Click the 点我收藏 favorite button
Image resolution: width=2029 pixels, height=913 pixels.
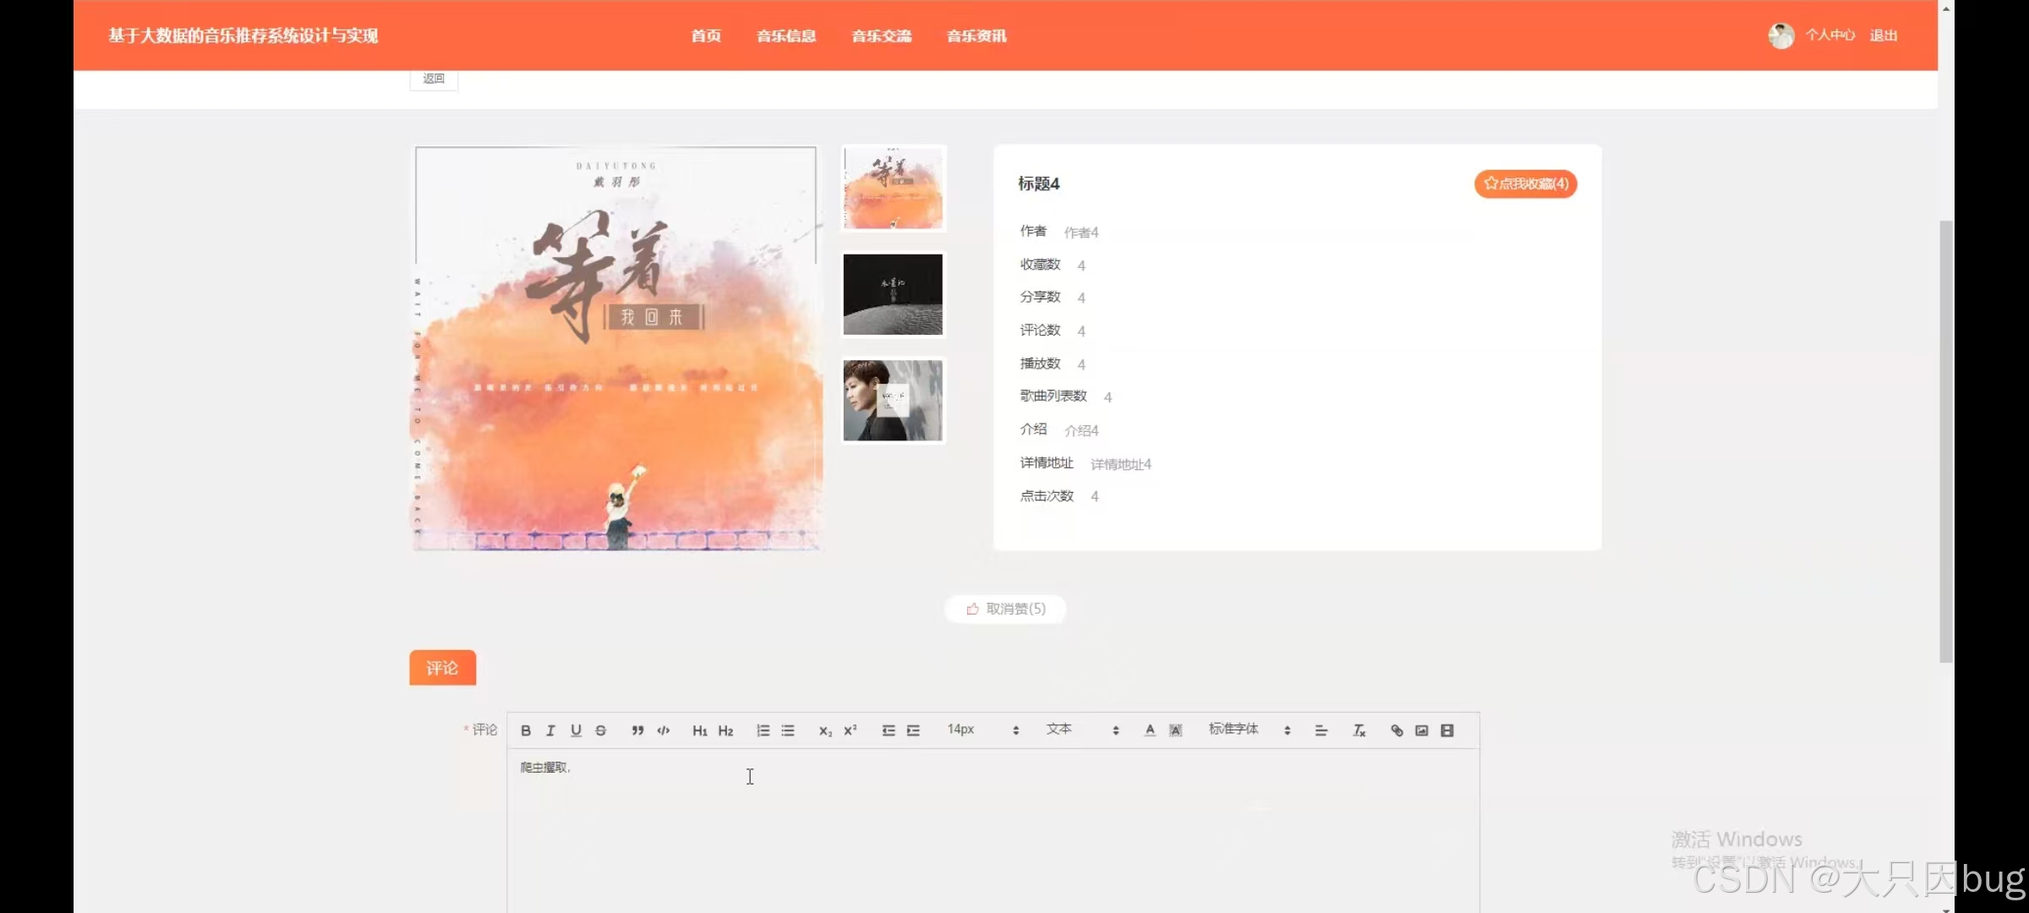point(1525,183)
